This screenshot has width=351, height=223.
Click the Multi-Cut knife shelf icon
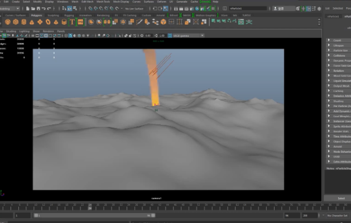coord(140,22)
